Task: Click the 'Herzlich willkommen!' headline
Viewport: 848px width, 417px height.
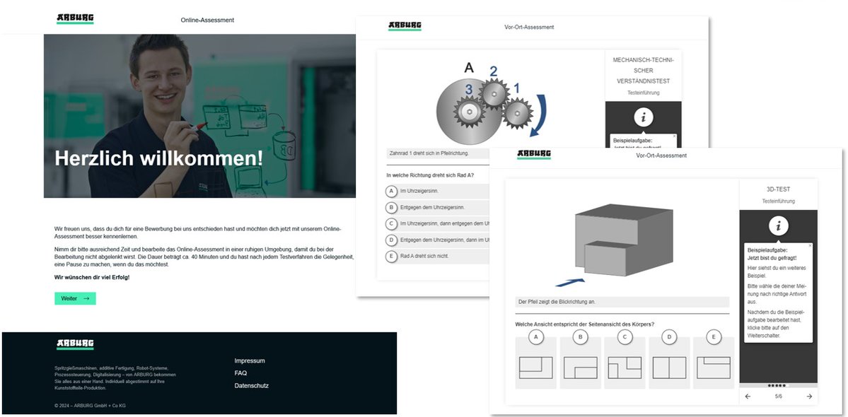Action: pyautogui.click(x=159, y=158)
